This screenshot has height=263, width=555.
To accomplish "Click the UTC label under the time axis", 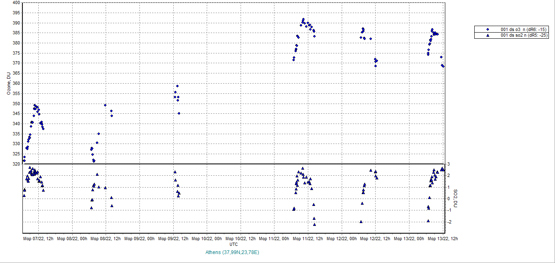I will (234, 244).
